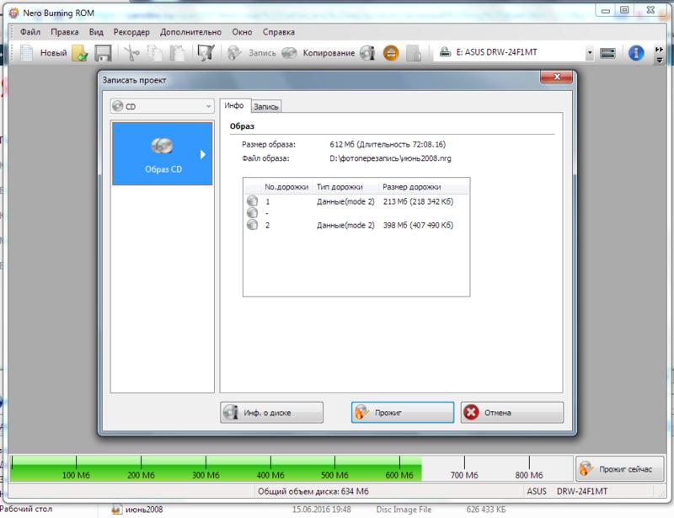Click the disc info icon next to Копирование
The image size is (674, 518).
(x=367, y=53)
